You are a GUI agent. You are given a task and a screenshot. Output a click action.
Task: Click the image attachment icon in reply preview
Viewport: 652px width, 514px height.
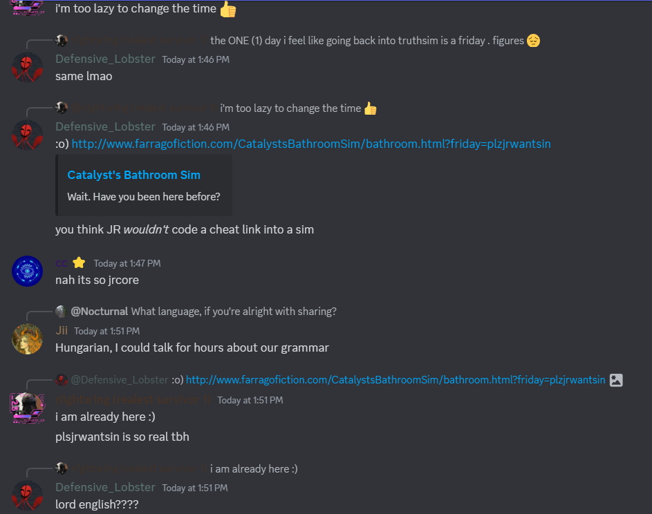(x=616, y=380)
